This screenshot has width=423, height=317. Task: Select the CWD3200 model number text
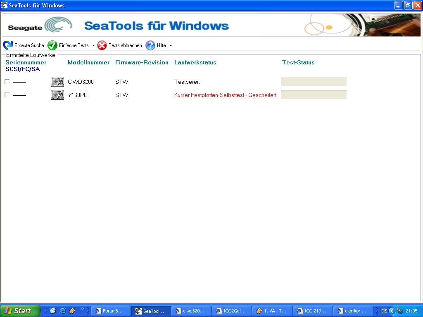(x=81, y=82)
